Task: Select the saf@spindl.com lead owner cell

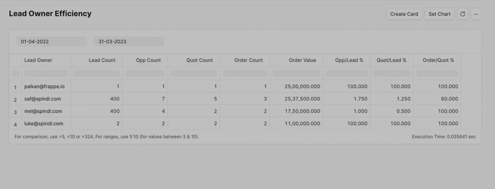Action: click(x=42, y=99)
